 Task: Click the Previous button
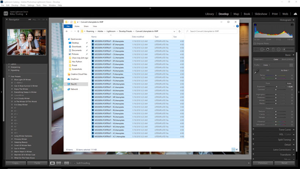click(x=263, y=163)
